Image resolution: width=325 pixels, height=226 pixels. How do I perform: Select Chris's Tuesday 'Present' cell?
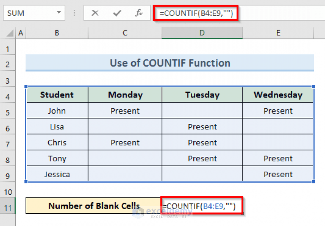202,142
